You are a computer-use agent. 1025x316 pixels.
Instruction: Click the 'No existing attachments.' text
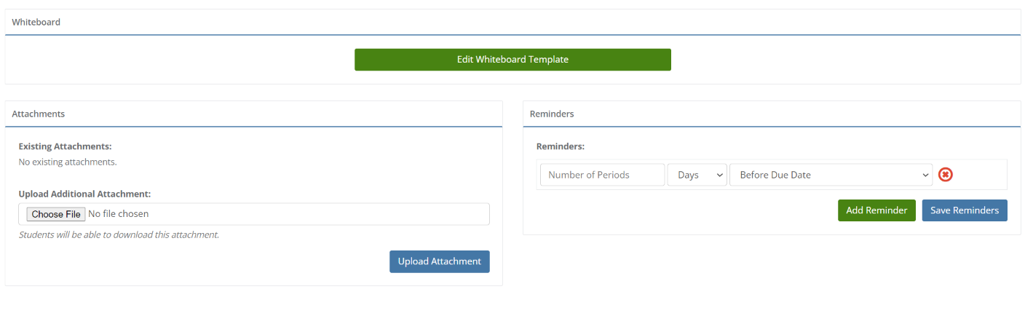[x=68, y=162]
